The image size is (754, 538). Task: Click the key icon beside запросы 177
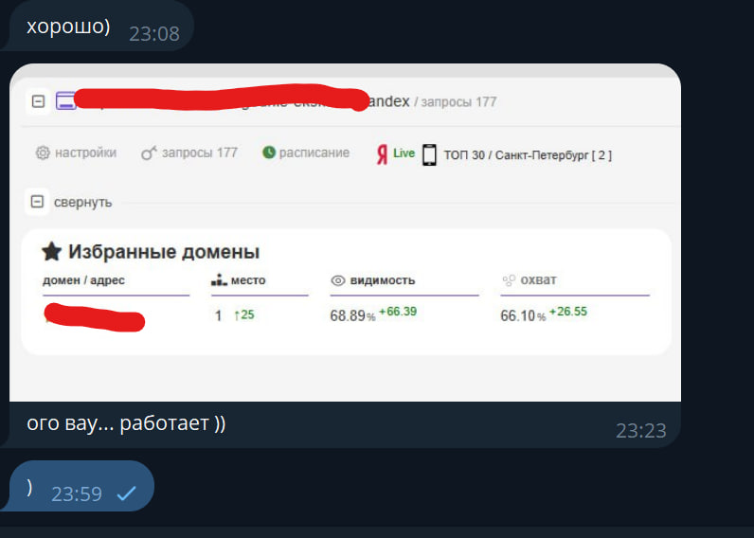click(x=148, y=153)
